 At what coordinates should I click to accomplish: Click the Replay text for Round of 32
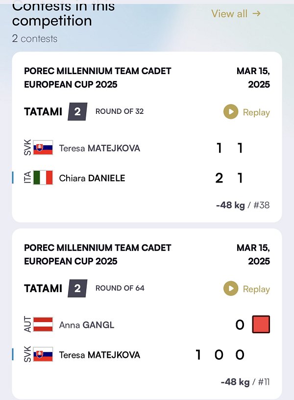coord(256,112)
